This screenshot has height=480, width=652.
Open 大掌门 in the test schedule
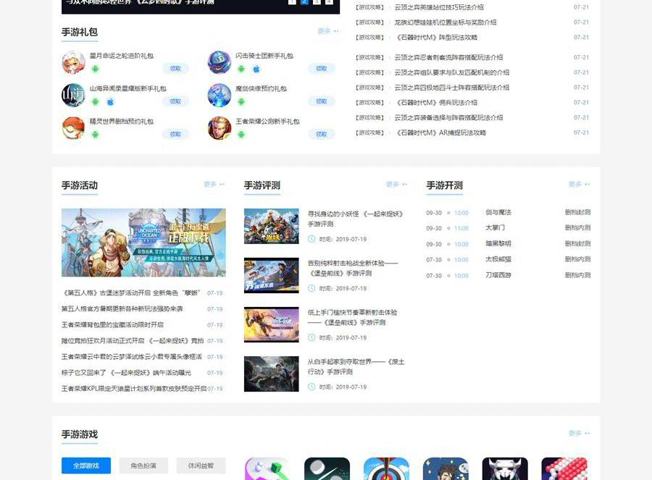pos(495,228)
